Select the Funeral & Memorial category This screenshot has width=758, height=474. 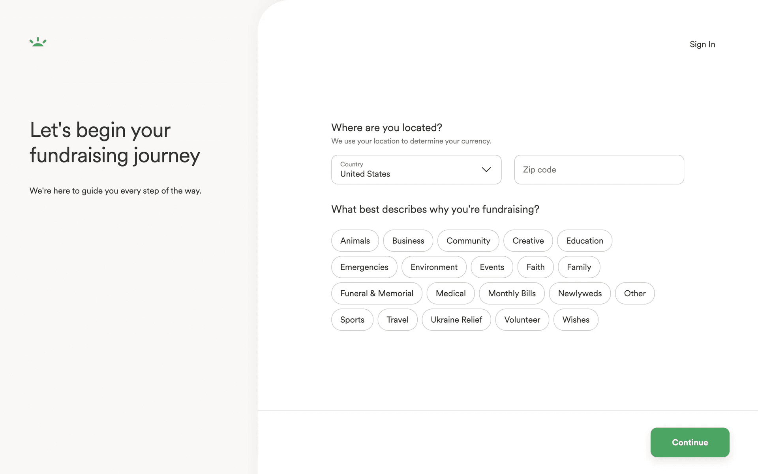[377, 293]
